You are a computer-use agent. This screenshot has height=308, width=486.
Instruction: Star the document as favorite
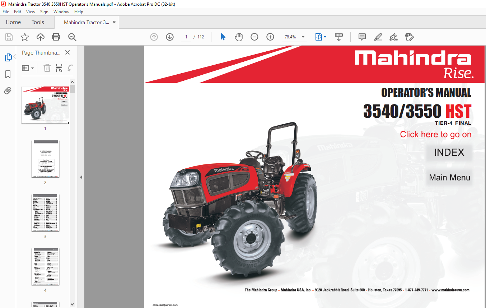tap(25, 37)
